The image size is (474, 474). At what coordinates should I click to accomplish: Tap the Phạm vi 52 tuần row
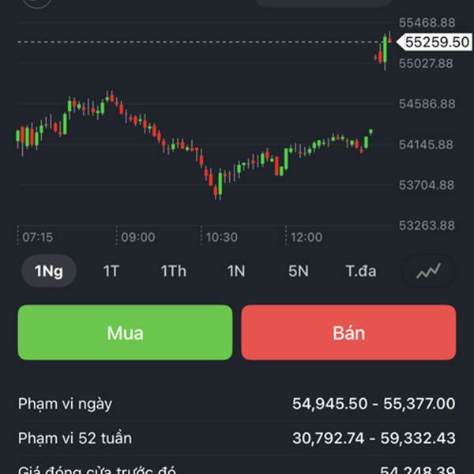tap(237, 438)
